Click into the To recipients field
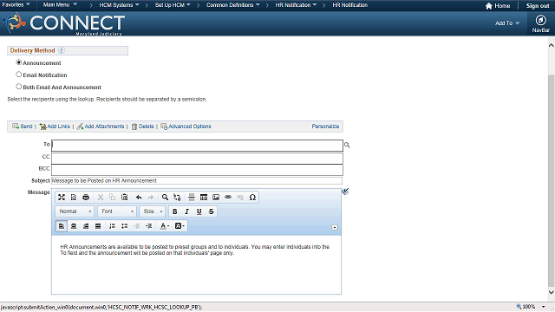The width and height of the screenshot is (555, 312). pos(197,146)
